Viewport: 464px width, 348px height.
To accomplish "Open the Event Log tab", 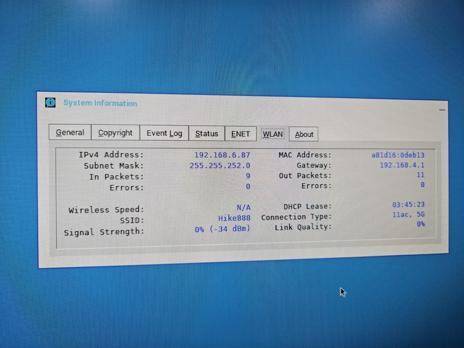I will [x=164, y=133].
